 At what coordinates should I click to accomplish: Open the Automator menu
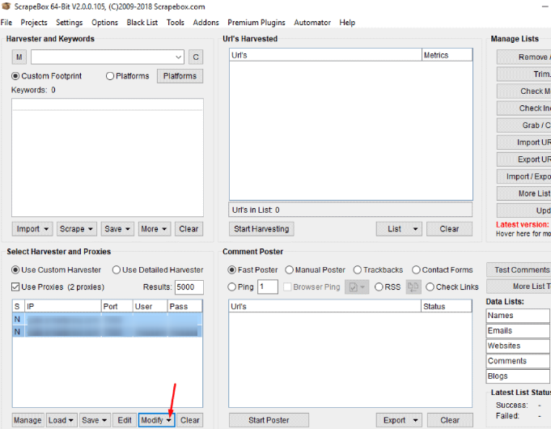pyautogui.click(x=312, y=23)
